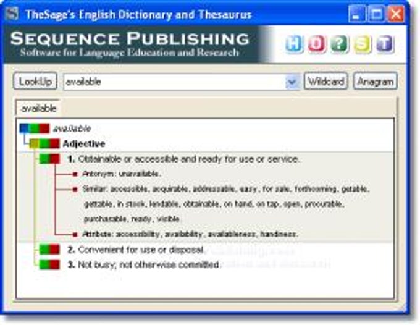Click the word 'handiness' in Attribute row

pos(278,234)
